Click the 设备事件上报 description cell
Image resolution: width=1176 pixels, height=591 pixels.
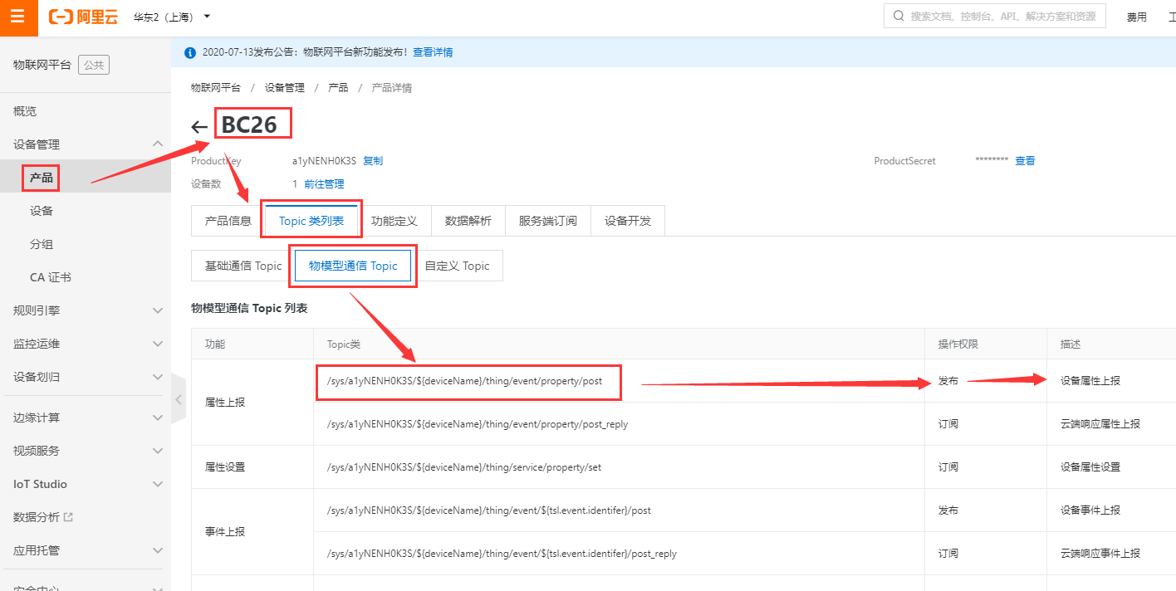pos(1111,510)
